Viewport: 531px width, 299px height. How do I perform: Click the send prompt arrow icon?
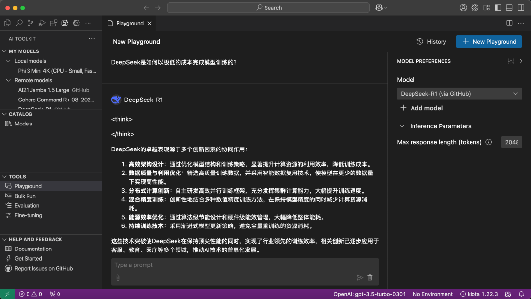(360, 278)
